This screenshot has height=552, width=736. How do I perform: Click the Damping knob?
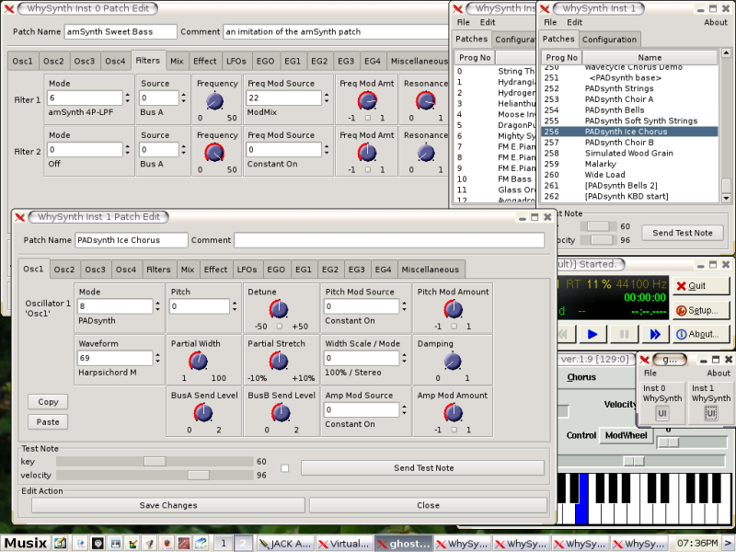point(450,362)
